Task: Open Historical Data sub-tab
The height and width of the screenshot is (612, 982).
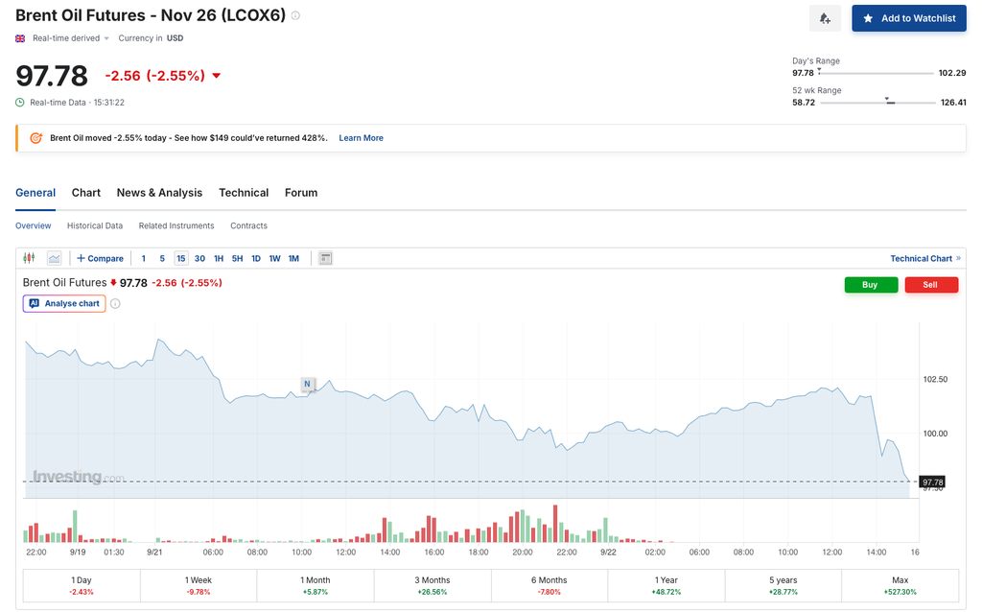Action: 95,225
